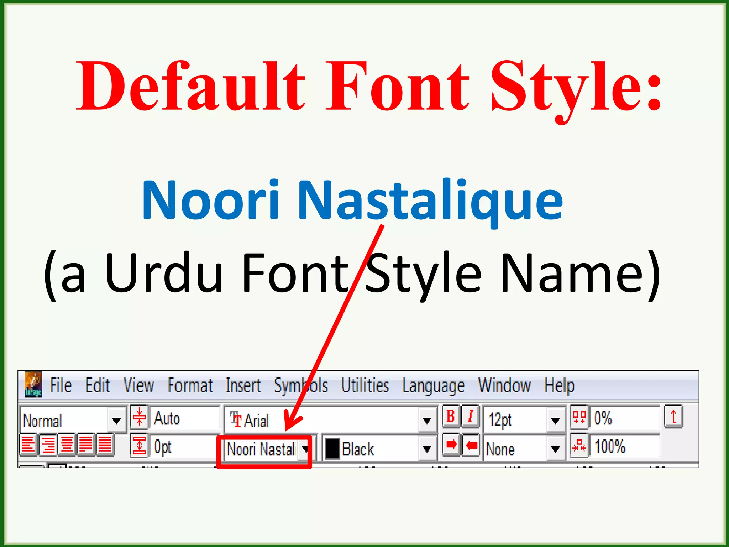Expand the Black color dropdown arrow

427,449
